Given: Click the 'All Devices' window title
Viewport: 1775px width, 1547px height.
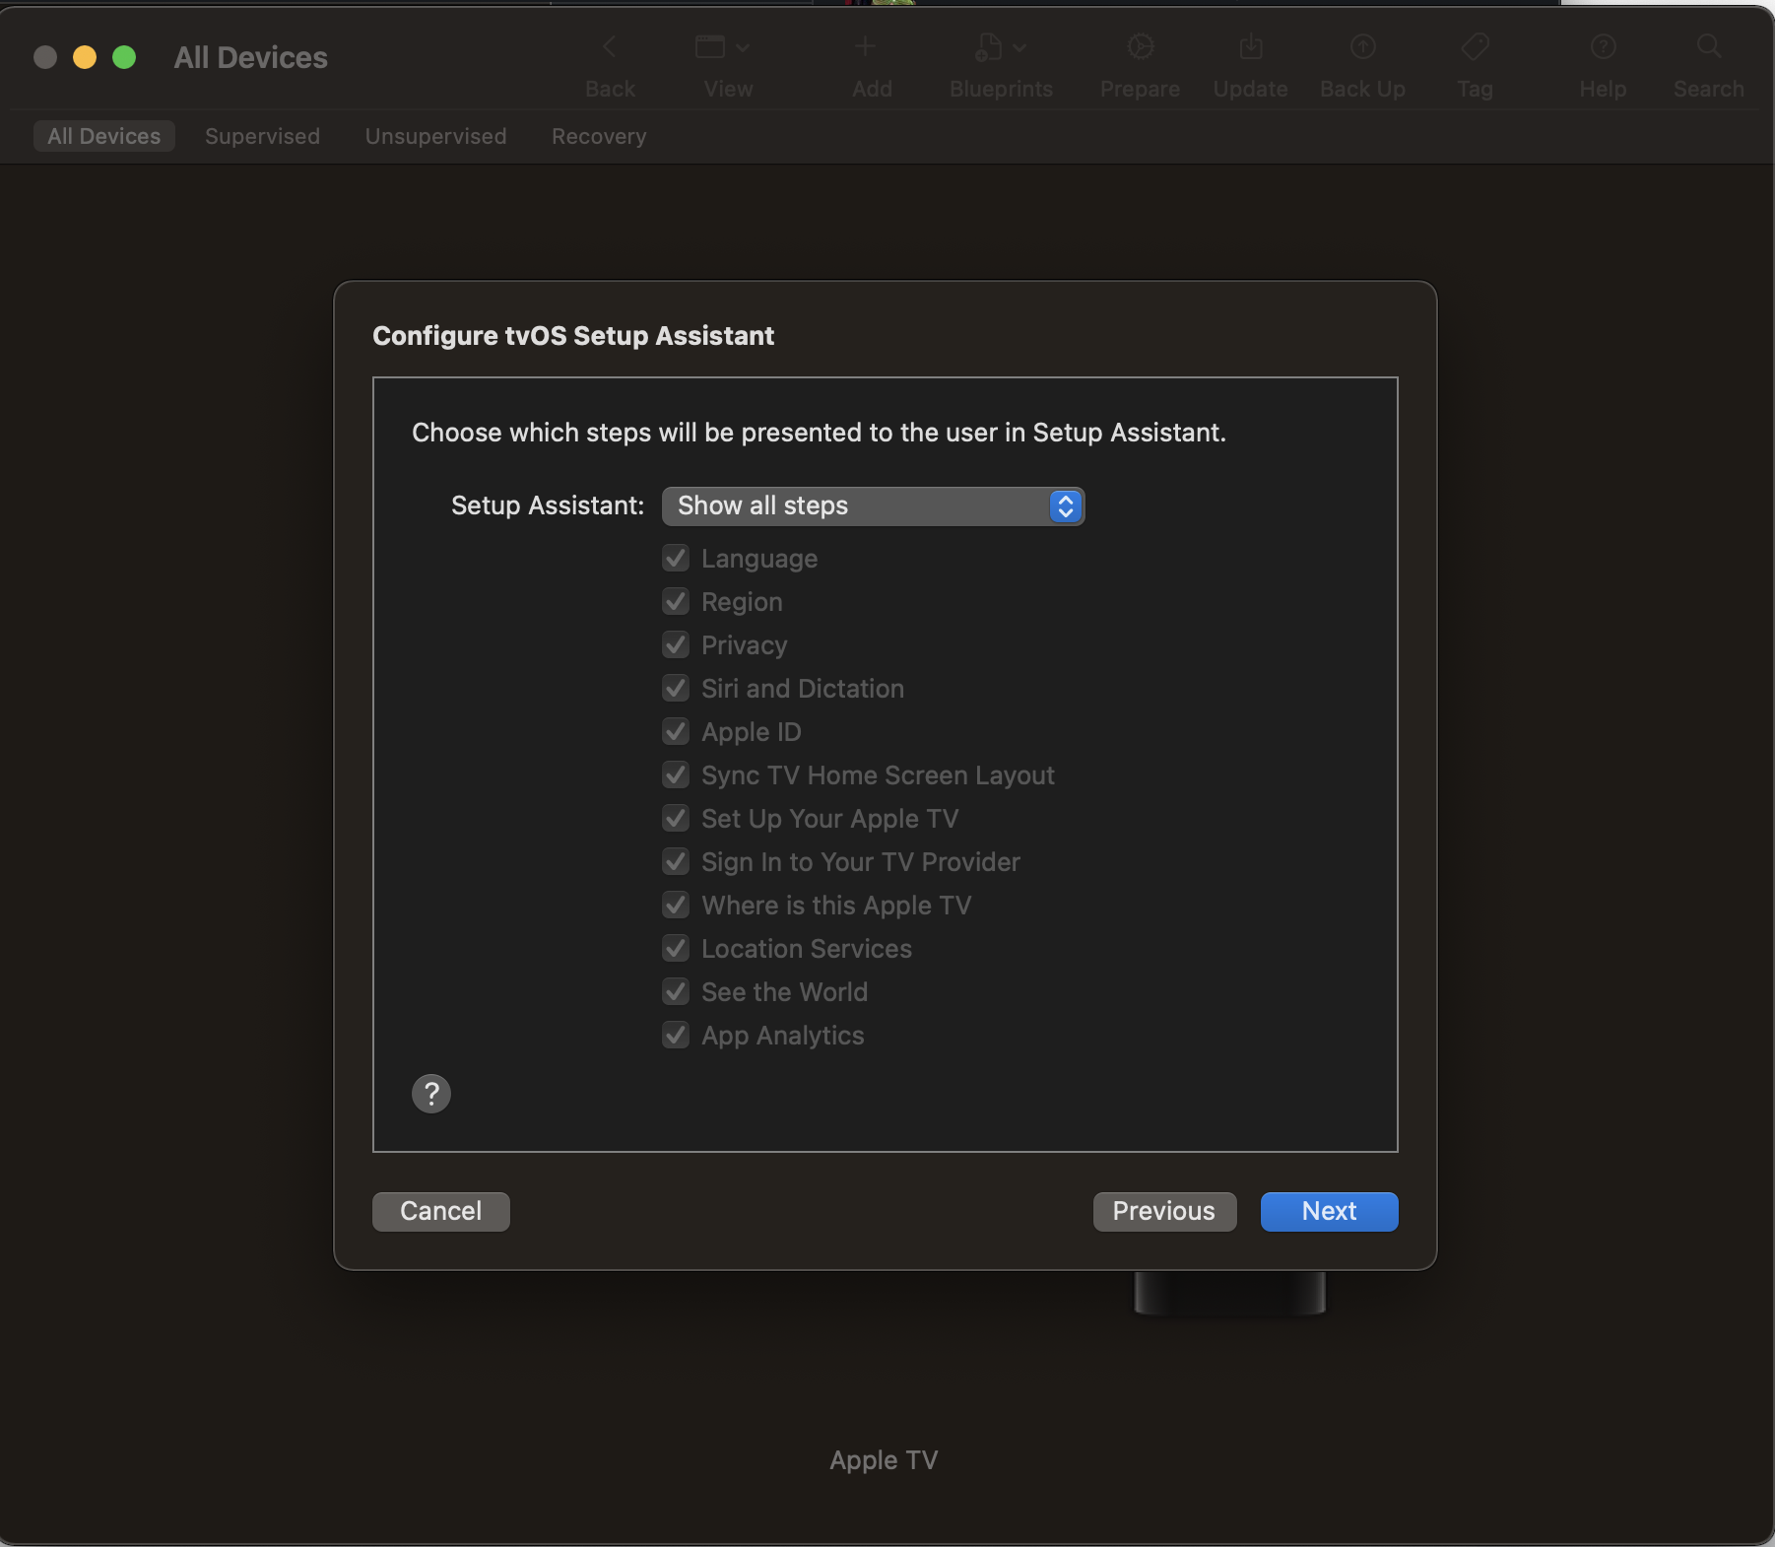Looking at the screenshot, I should [251, 58].
